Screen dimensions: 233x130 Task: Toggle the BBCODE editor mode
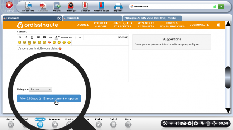point(123,37)
